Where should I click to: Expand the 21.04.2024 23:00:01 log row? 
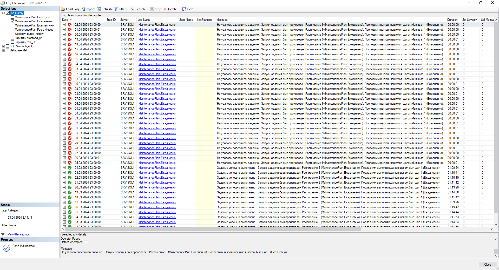click(64, 30)
